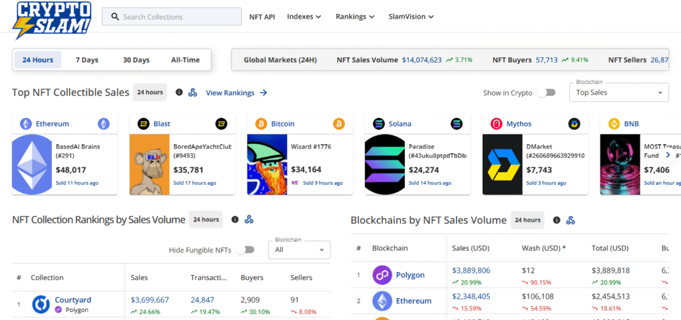Click the webhook icon beside NFT Collection Rankings
The width and height of the screenshot is (681, 320).
coord(249,220)
